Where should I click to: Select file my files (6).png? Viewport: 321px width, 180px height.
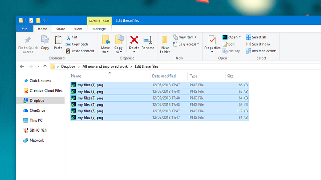159,118
